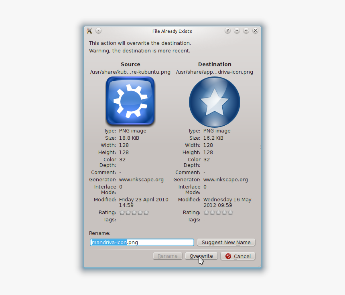Click the Destination column heading
This screenshot has width=345, height=295.
(215, 64)
